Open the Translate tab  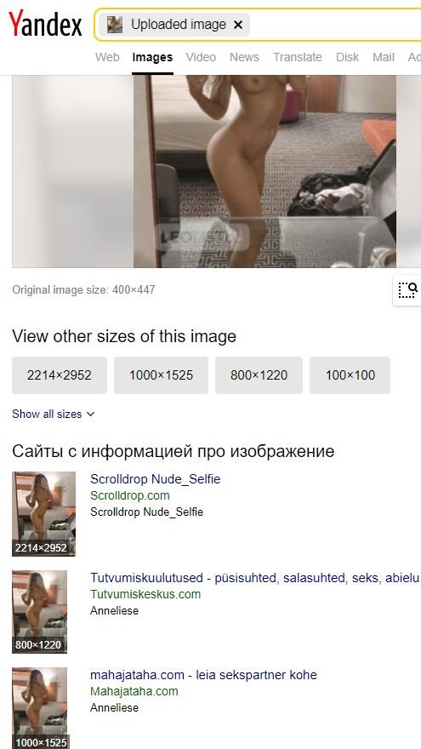pos(298,57)
